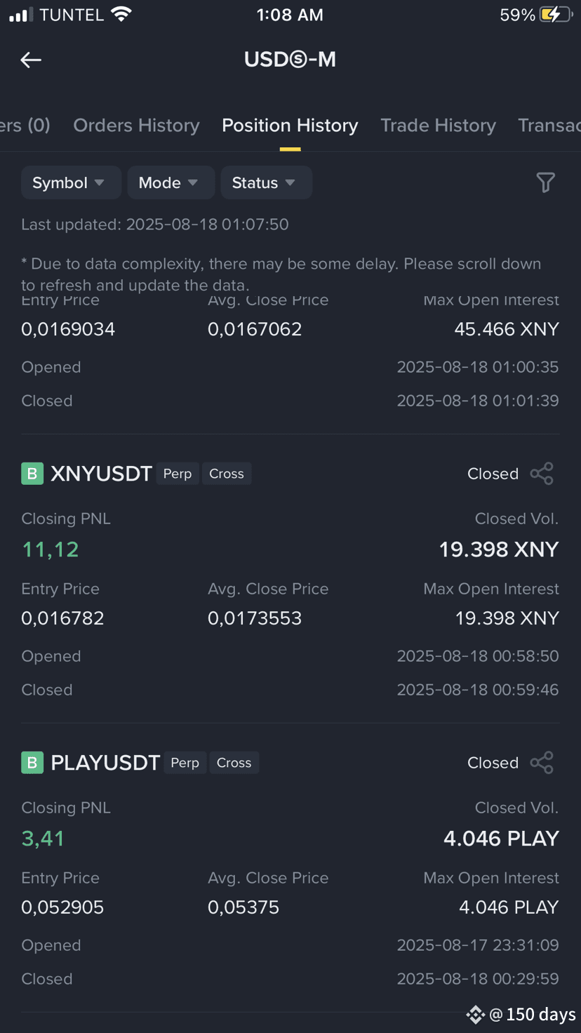Select the Position History tab
The image size is (581, 1033).
tap(290, 126)
